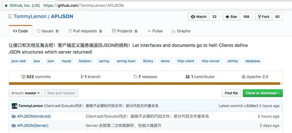Click the Graphs bar chart icon
Viewport: 292px width, 133px height.
[173, 31]
